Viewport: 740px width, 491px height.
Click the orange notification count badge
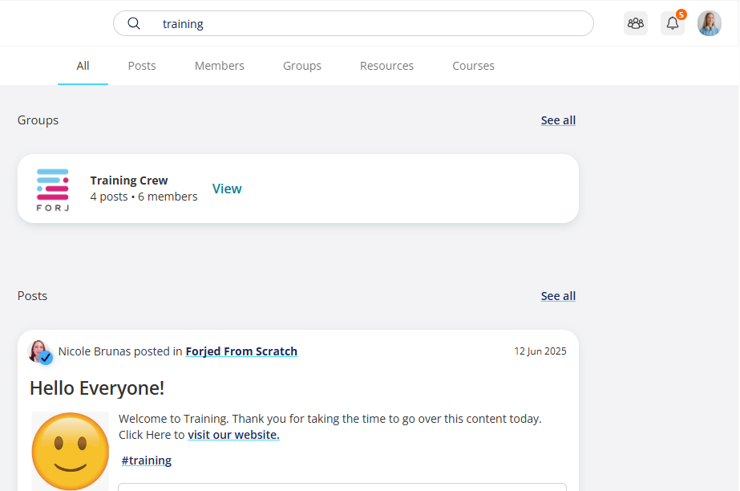[x=681, y=14]
